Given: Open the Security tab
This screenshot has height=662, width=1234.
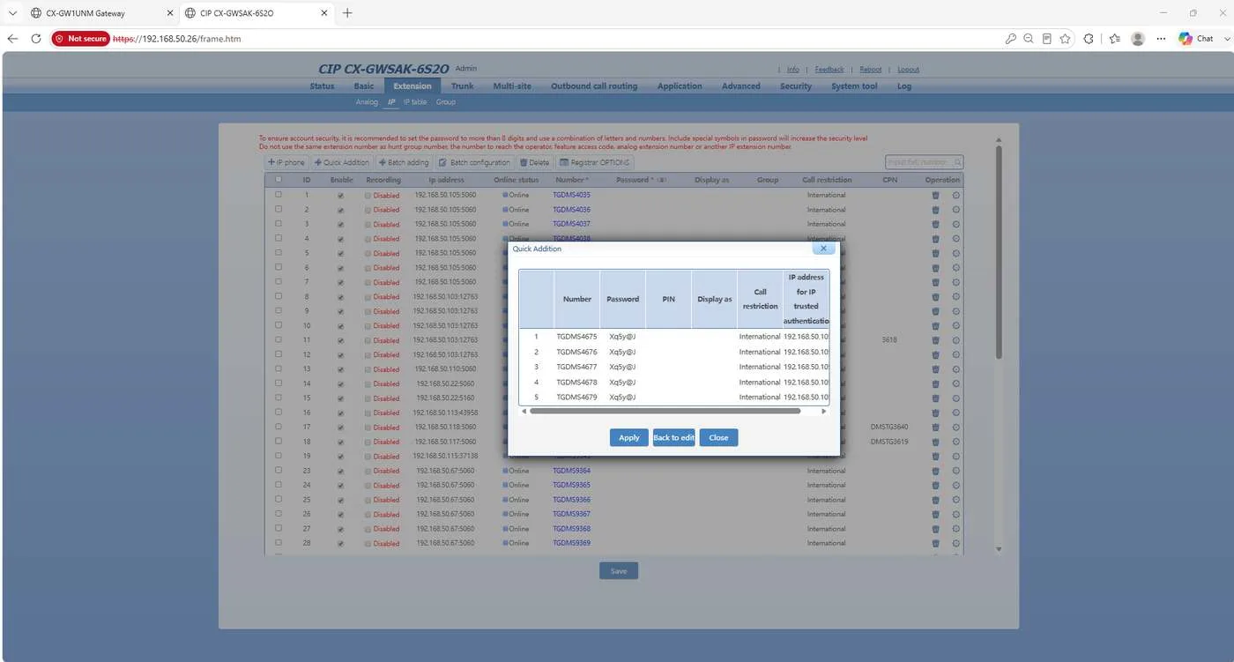Looking at the screenshot, I should (796, 86).
